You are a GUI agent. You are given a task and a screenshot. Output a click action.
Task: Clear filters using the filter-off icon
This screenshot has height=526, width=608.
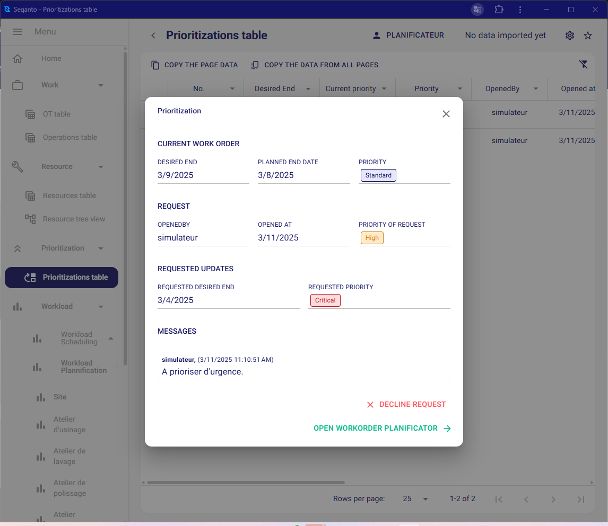[583, 65]
